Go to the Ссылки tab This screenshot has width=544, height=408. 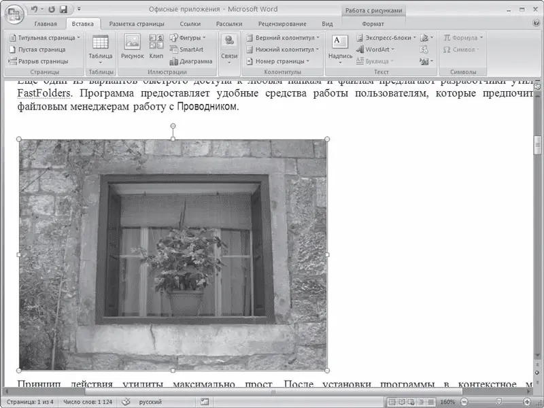(x=190, y=24)
